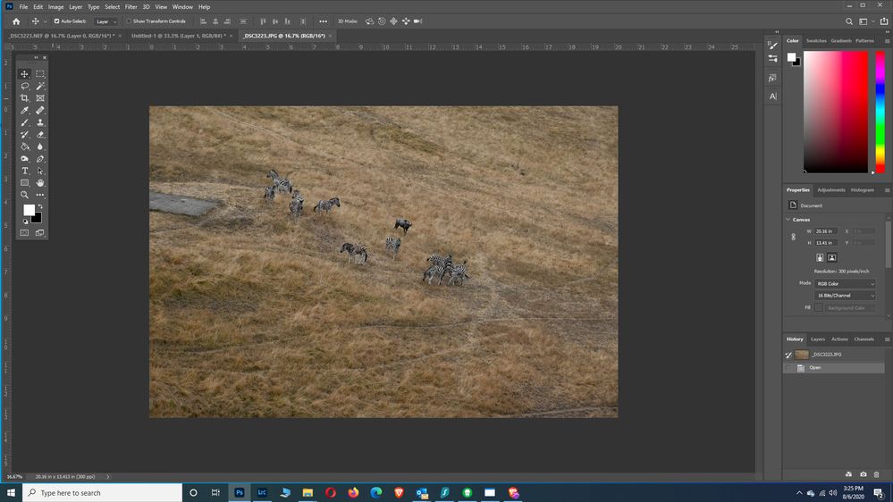Viewport: 893px width, 502px height.
Task: Expand the 16 Bits/Channel dropdown
Action: click(x=845, y=296)
